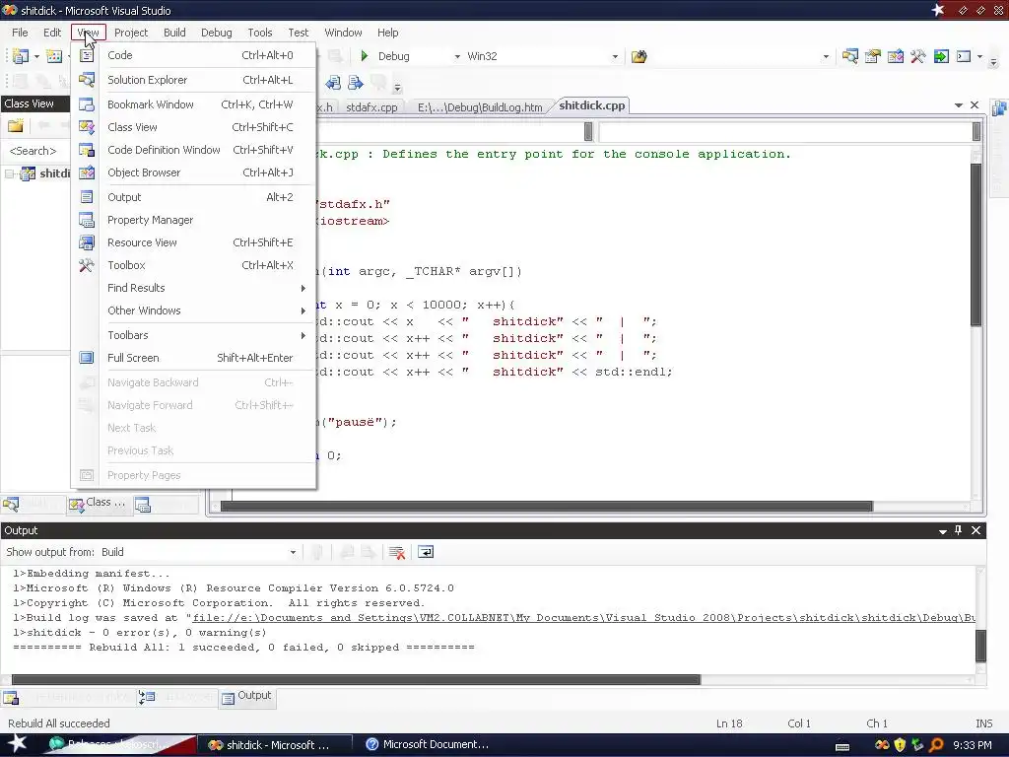
Task: Expand the Find Results submenu
Action: pos(194,288)
